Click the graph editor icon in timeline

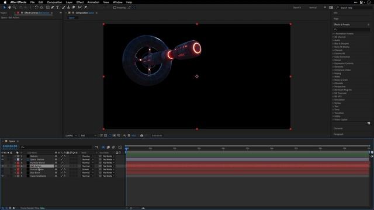tap(120, 147)
